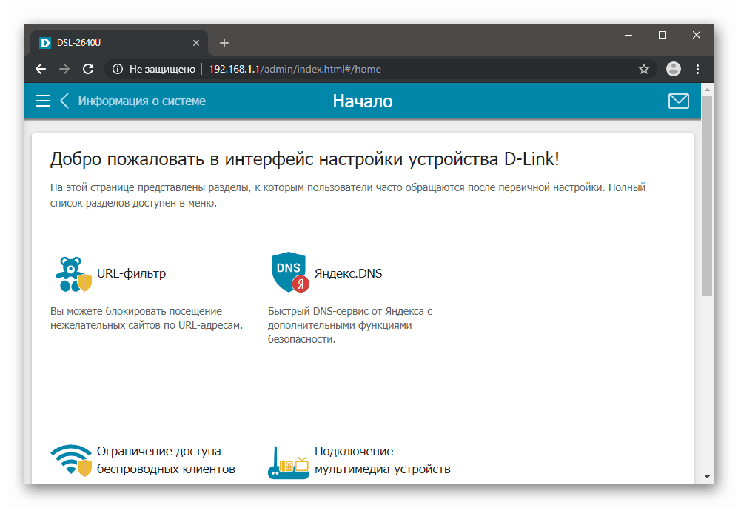Open the URL-фильтр section title
This screenshot has height=508, width=738.
tap(131, 273)
